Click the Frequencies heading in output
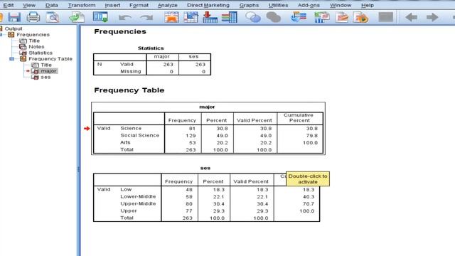The height and width of the screenshot is (256, 455). tap(120, 31)
